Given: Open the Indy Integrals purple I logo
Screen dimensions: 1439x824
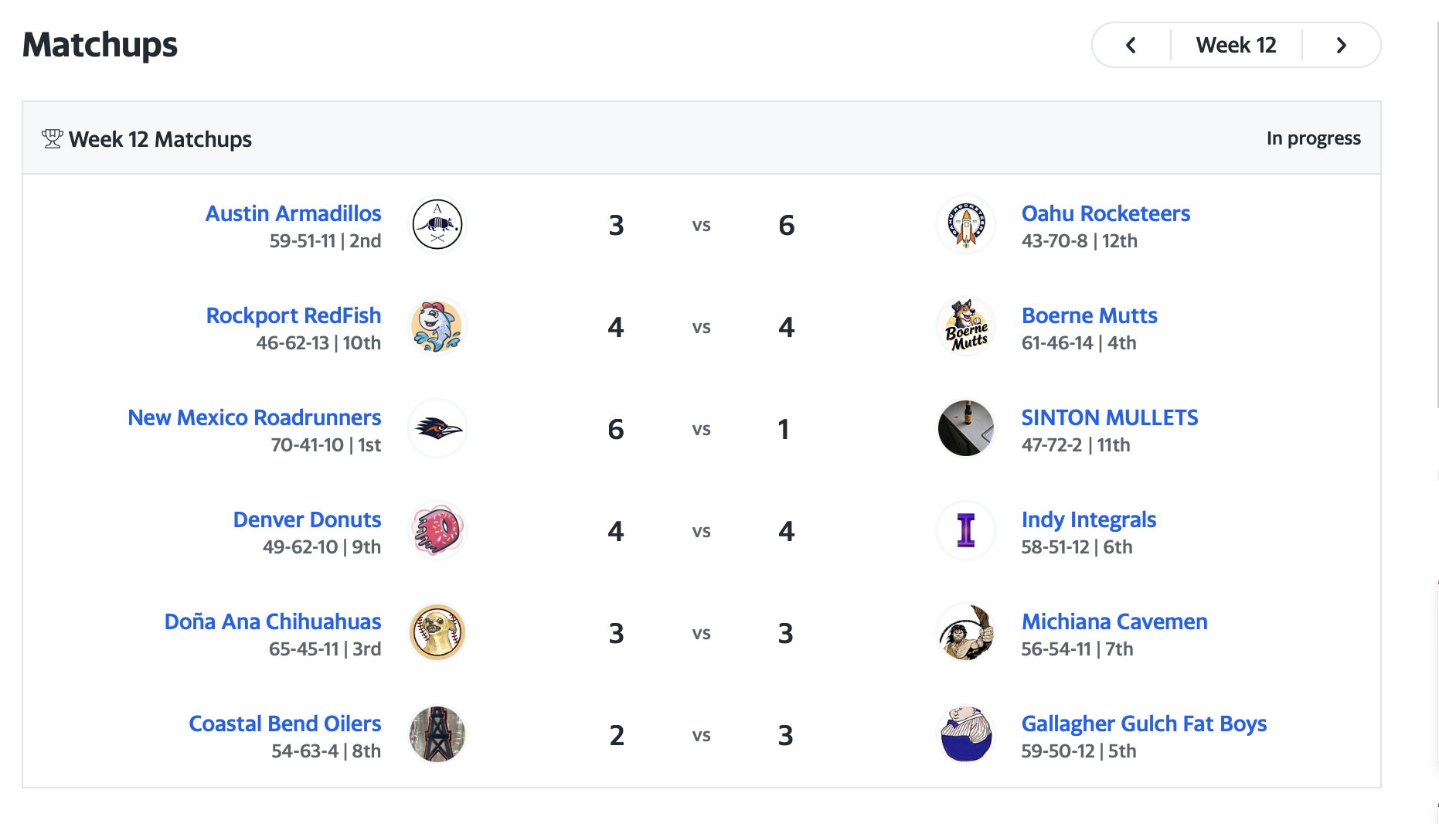Looking at the screenshot, I should 966,531.
